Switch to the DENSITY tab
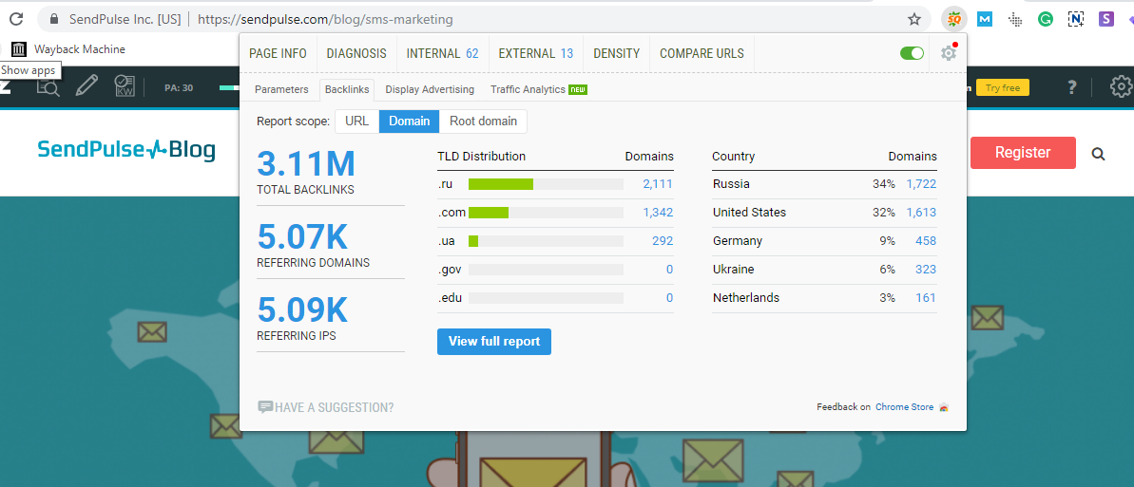The image size is (1134, 487). pos(616,53)
